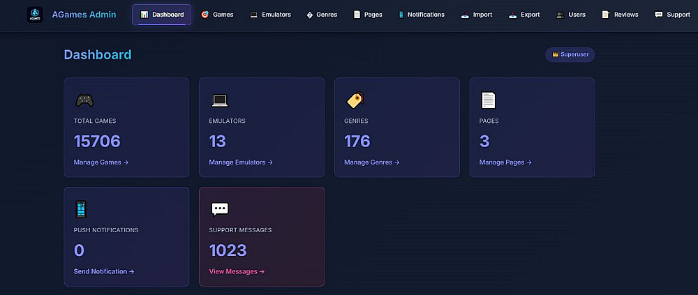
Task: Click the chat bubble icon on Support Messages card
Action: click(x=219, y=210)
